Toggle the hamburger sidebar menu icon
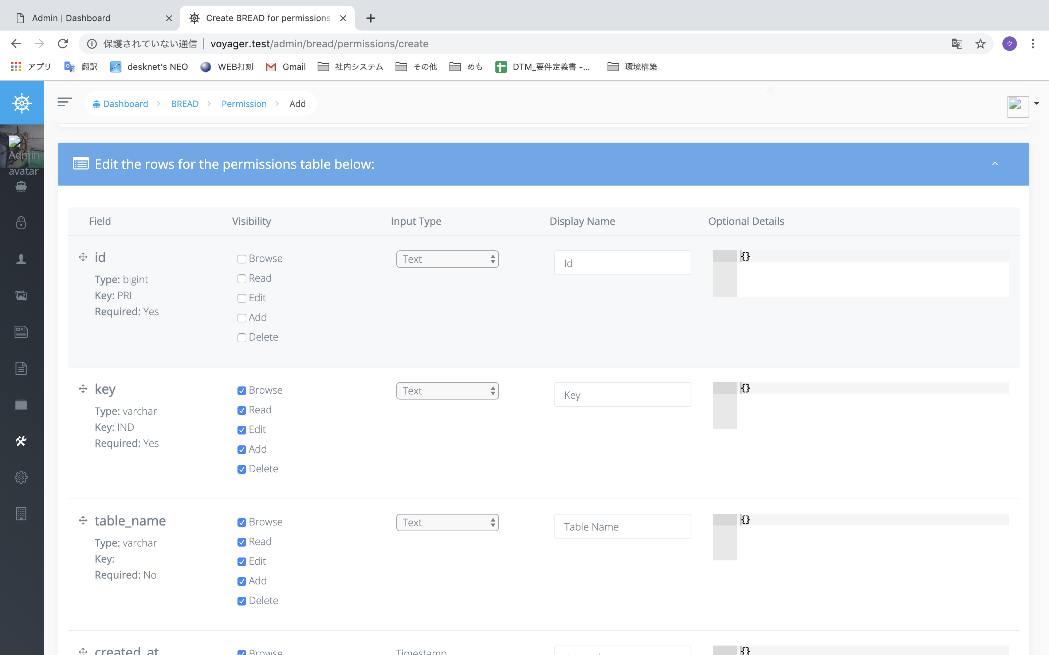This screenshot has width=1049, height=655. point(64,102)
